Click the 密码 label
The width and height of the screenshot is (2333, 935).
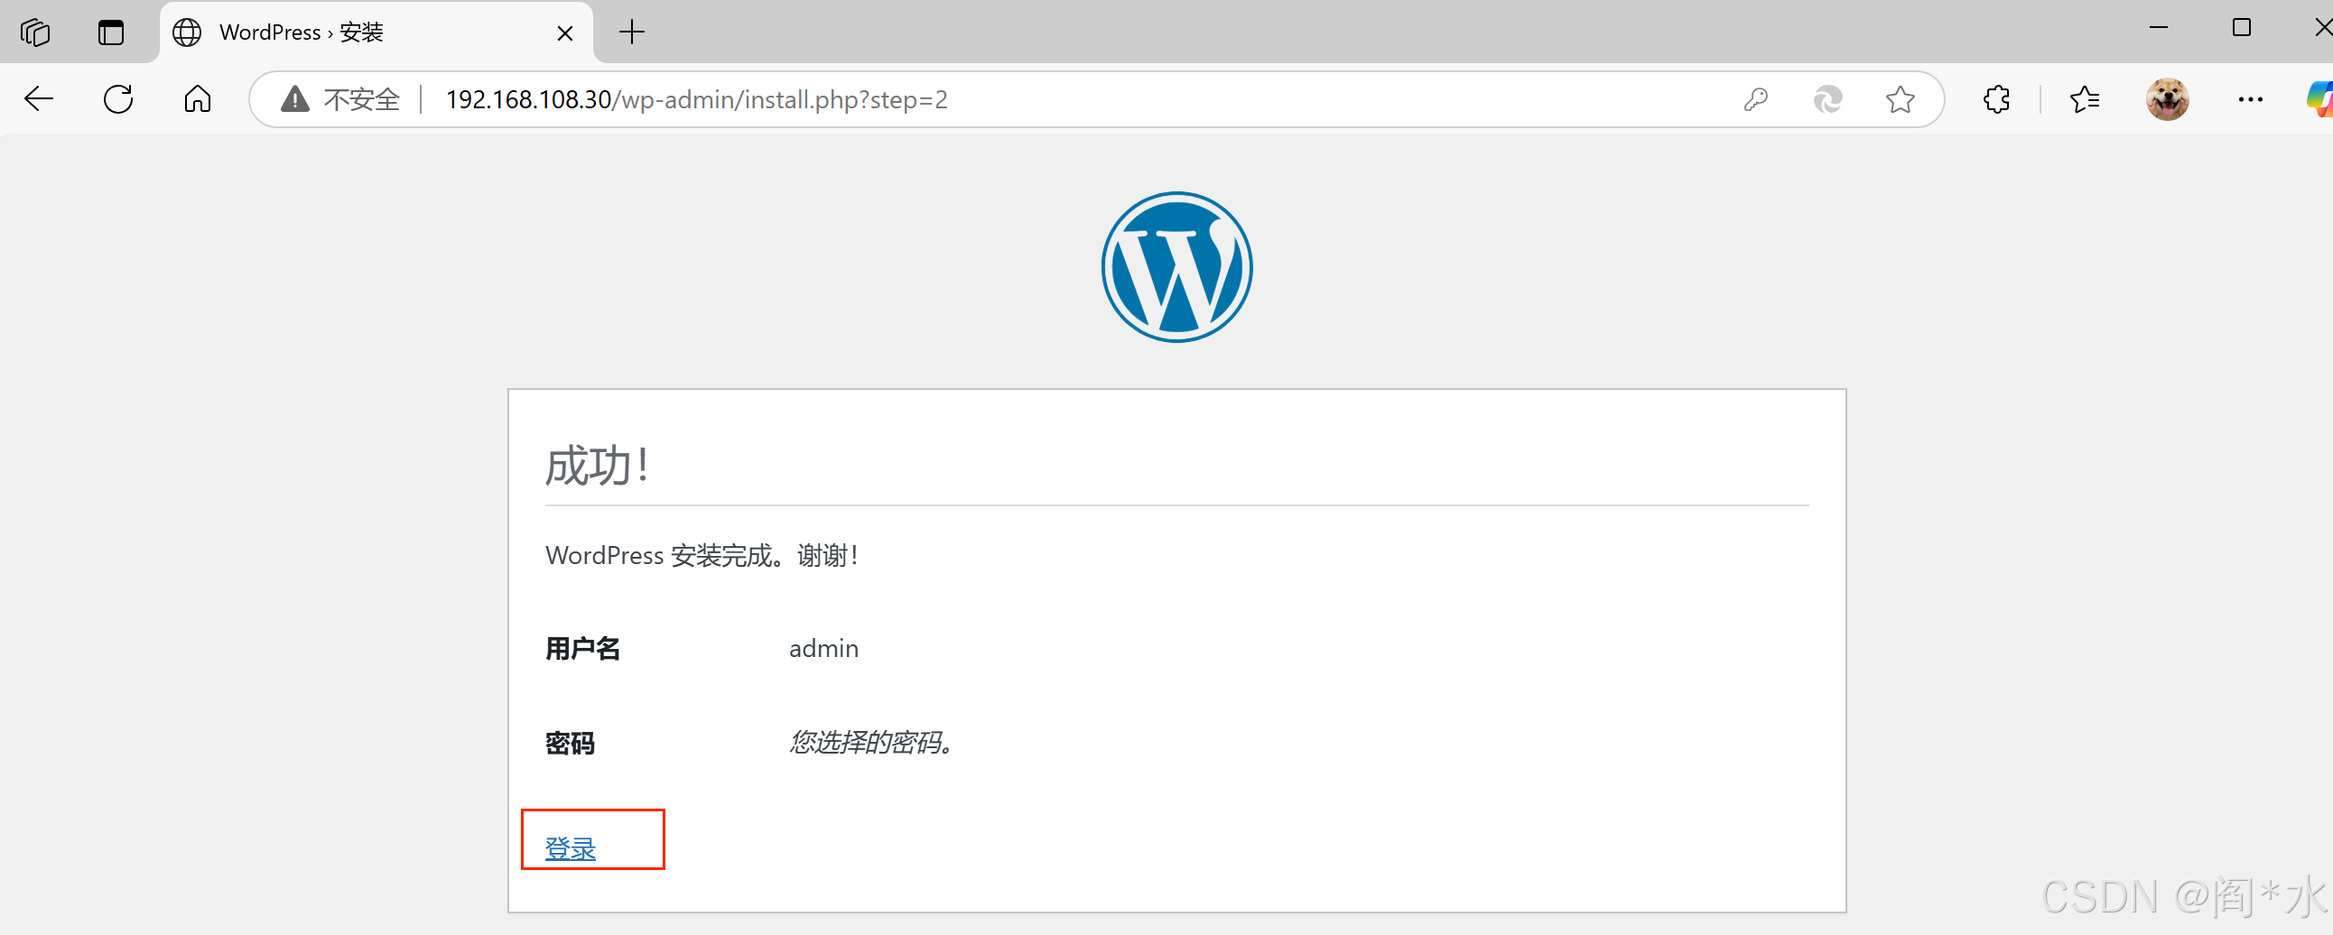point(570,743)
